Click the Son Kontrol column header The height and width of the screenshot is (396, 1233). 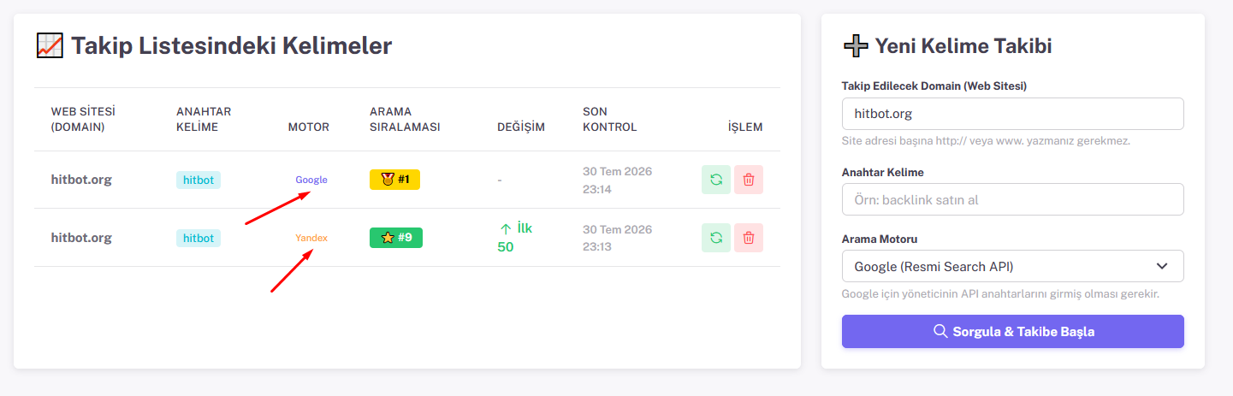click(x=610, y=119)
